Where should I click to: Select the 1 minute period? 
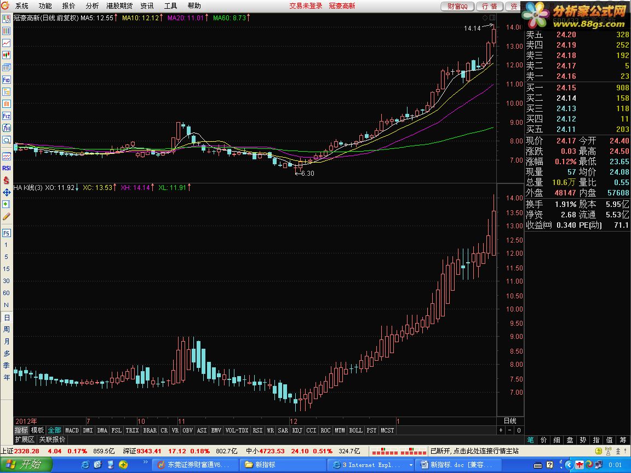click(7, 245)
